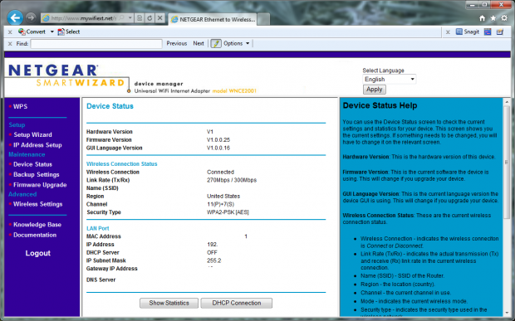Viewport: 515px width, 321px height.
Task: Open the browser Tools gear icon
Action: (x=504, y=18)
